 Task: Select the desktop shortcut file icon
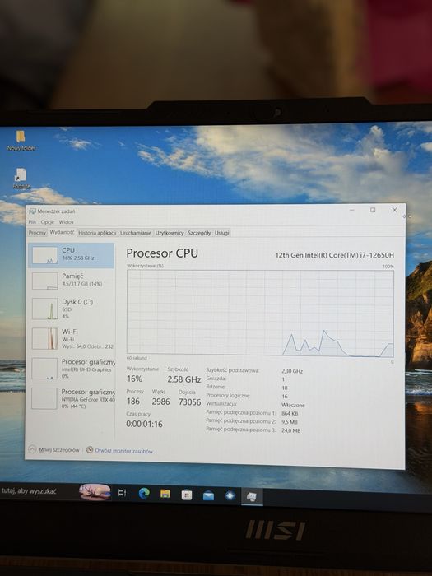click(x=21, y=179)
